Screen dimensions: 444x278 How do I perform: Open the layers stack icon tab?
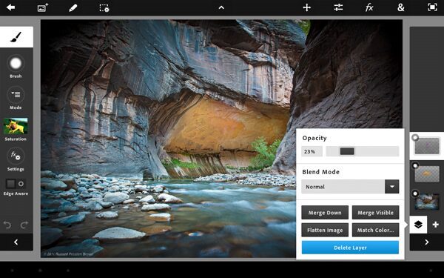click(x=418, y=225)
